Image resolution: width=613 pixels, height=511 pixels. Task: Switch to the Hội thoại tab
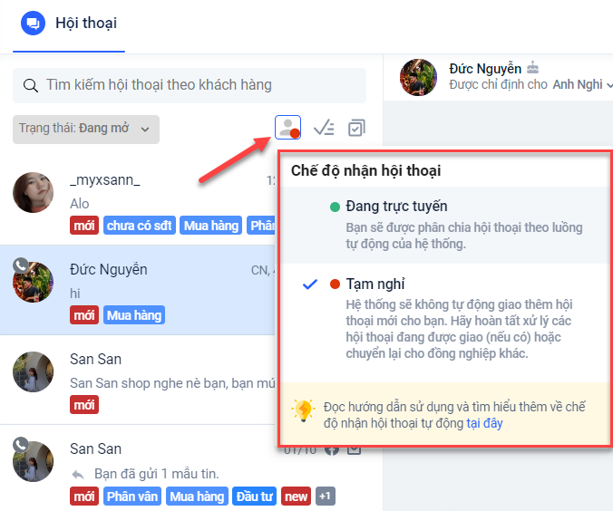pyautogui.click(x=69, y=25)
